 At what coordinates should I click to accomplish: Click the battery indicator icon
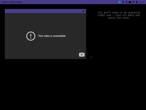click(137, 2)
